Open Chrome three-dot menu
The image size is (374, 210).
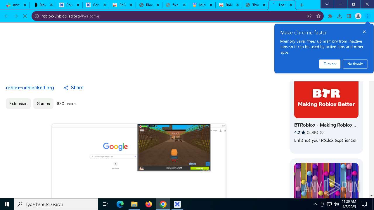[368, 16]
